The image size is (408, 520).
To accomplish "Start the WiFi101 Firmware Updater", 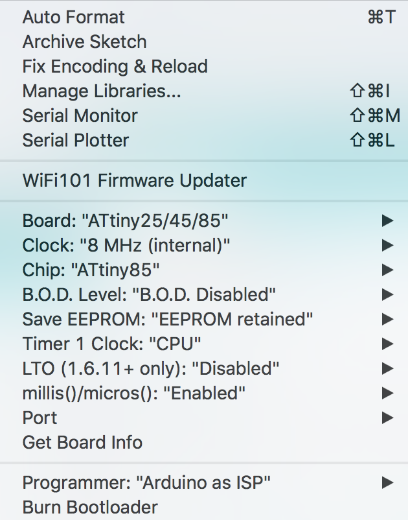I will point(134,180).
